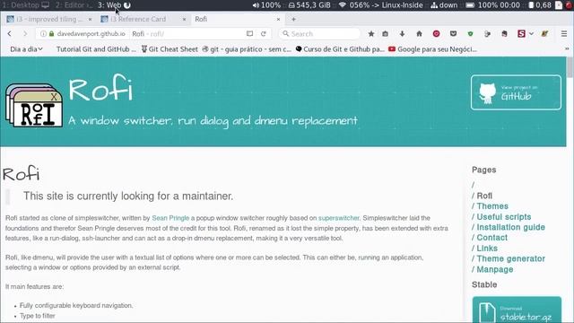Click the disk 545,3 GiB status
Image resolution: width=574 pixels, height=323 pixels.
click(x=309, y=5)
